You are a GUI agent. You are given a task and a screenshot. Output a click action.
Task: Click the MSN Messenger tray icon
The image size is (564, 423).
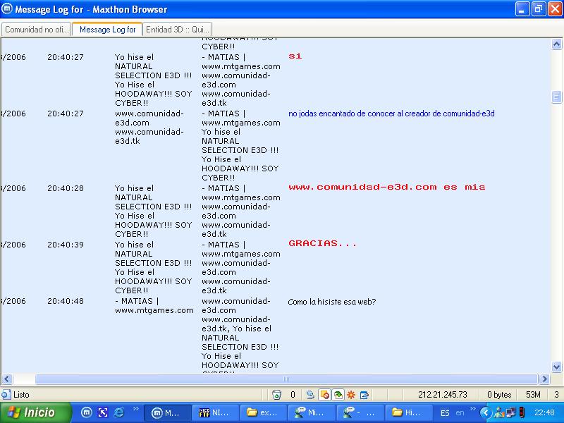pyautogui.click(x=499, y=412)
